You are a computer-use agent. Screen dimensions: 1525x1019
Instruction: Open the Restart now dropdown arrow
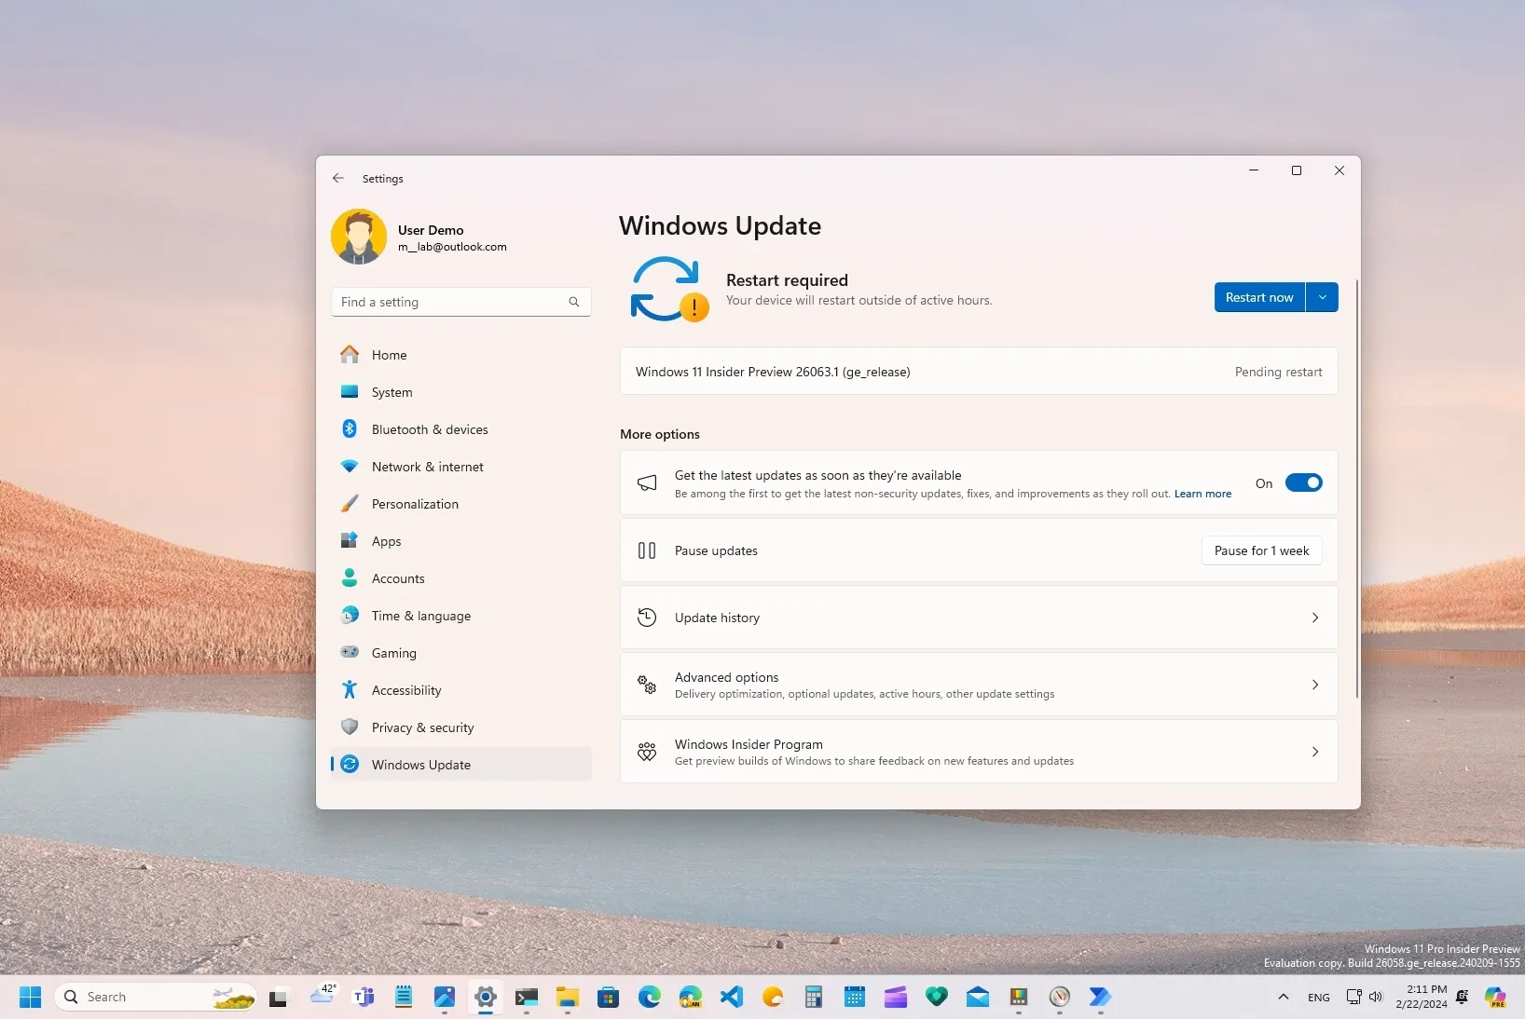coord(1322,297)
